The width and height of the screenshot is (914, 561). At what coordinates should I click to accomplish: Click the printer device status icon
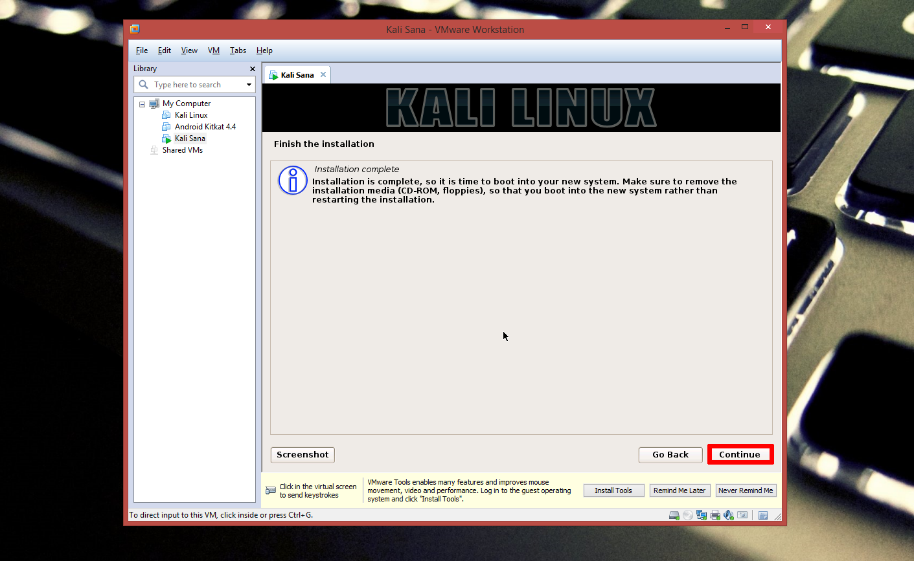(x=715, y=515)
